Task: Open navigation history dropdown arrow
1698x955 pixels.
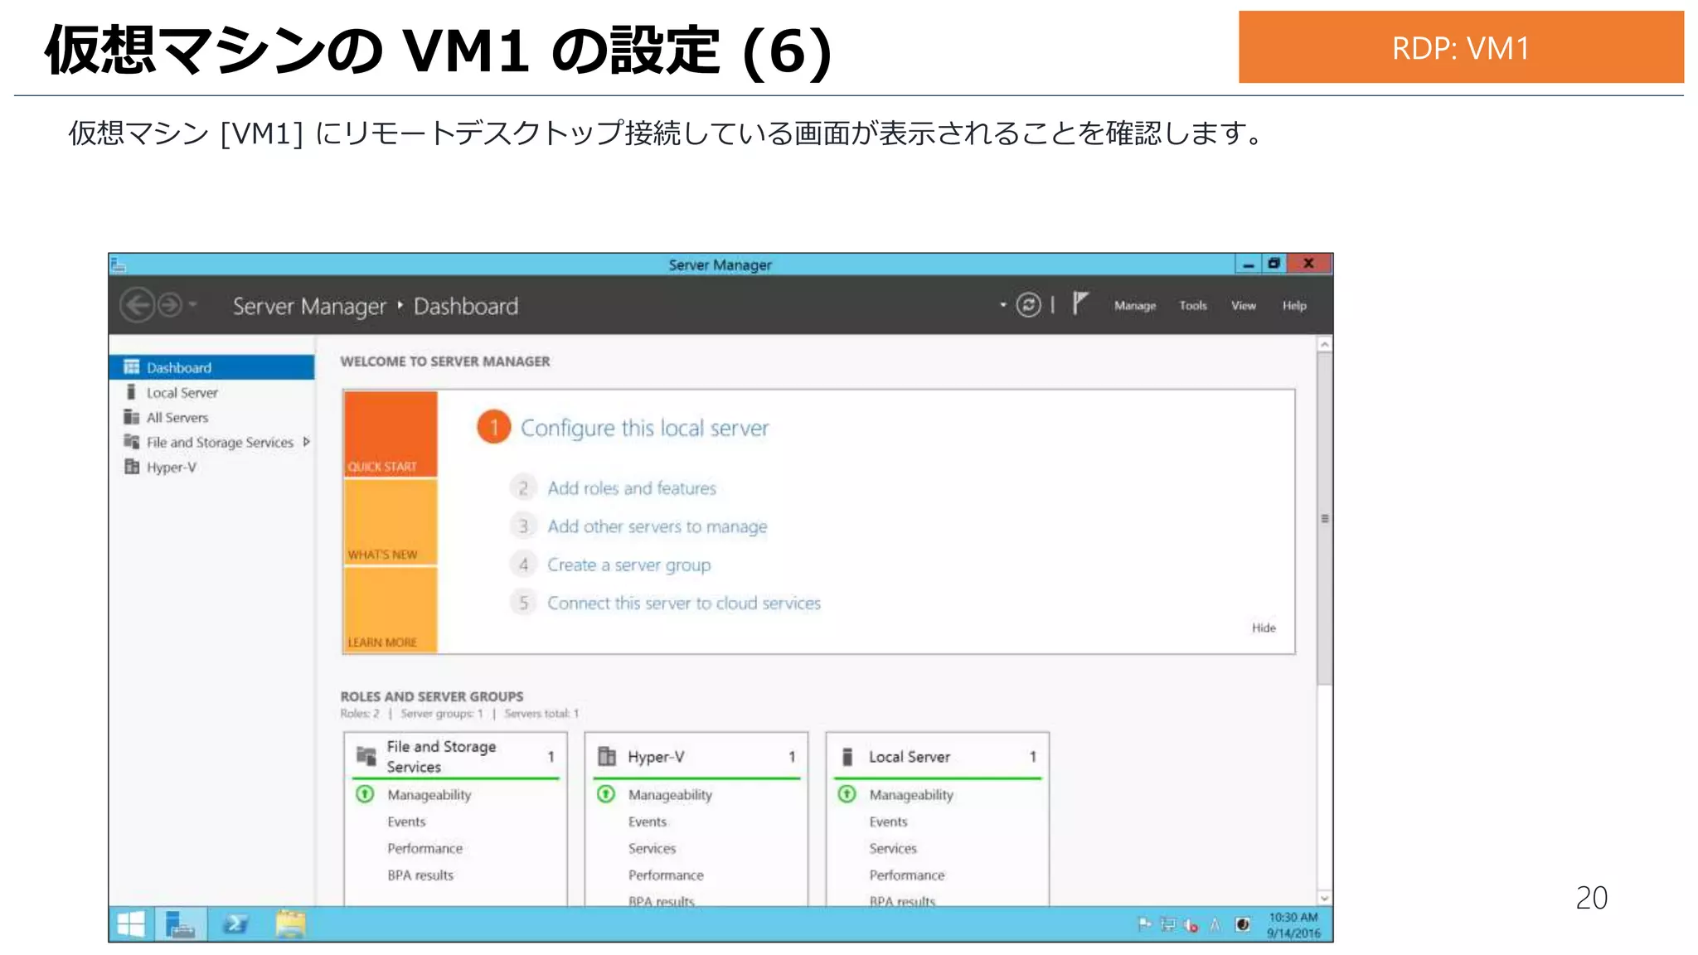Action: coord(192,305)
